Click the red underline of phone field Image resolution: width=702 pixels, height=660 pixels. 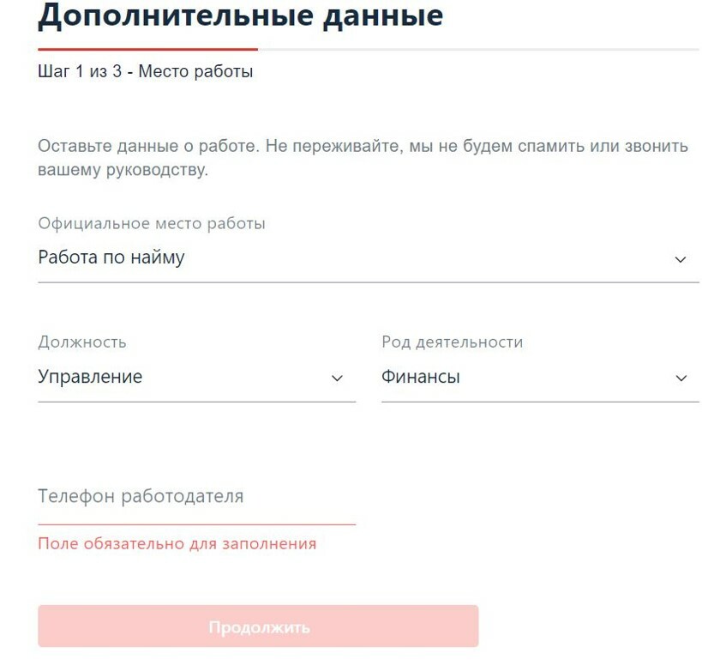[x=196, y=524]
